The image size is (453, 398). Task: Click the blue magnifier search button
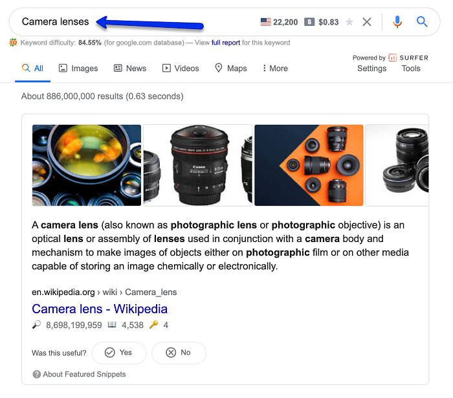pos(422,21)
